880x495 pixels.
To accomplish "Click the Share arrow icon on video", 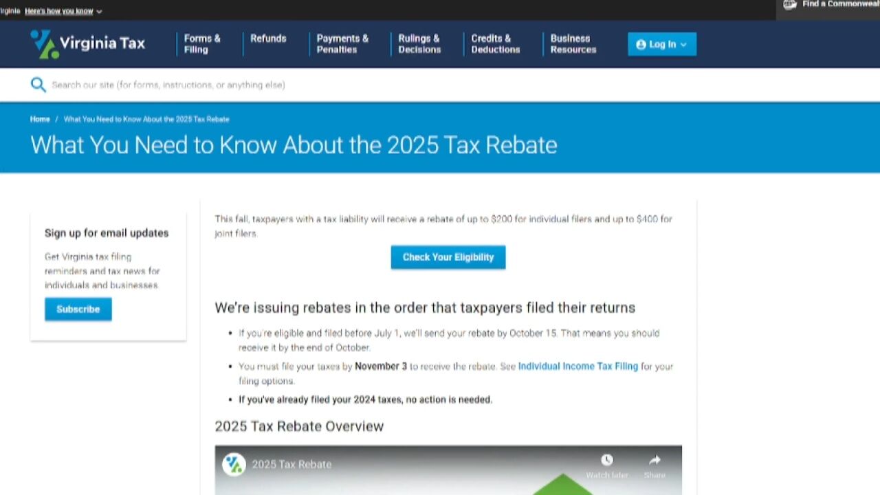I will [x=654, y=460].
